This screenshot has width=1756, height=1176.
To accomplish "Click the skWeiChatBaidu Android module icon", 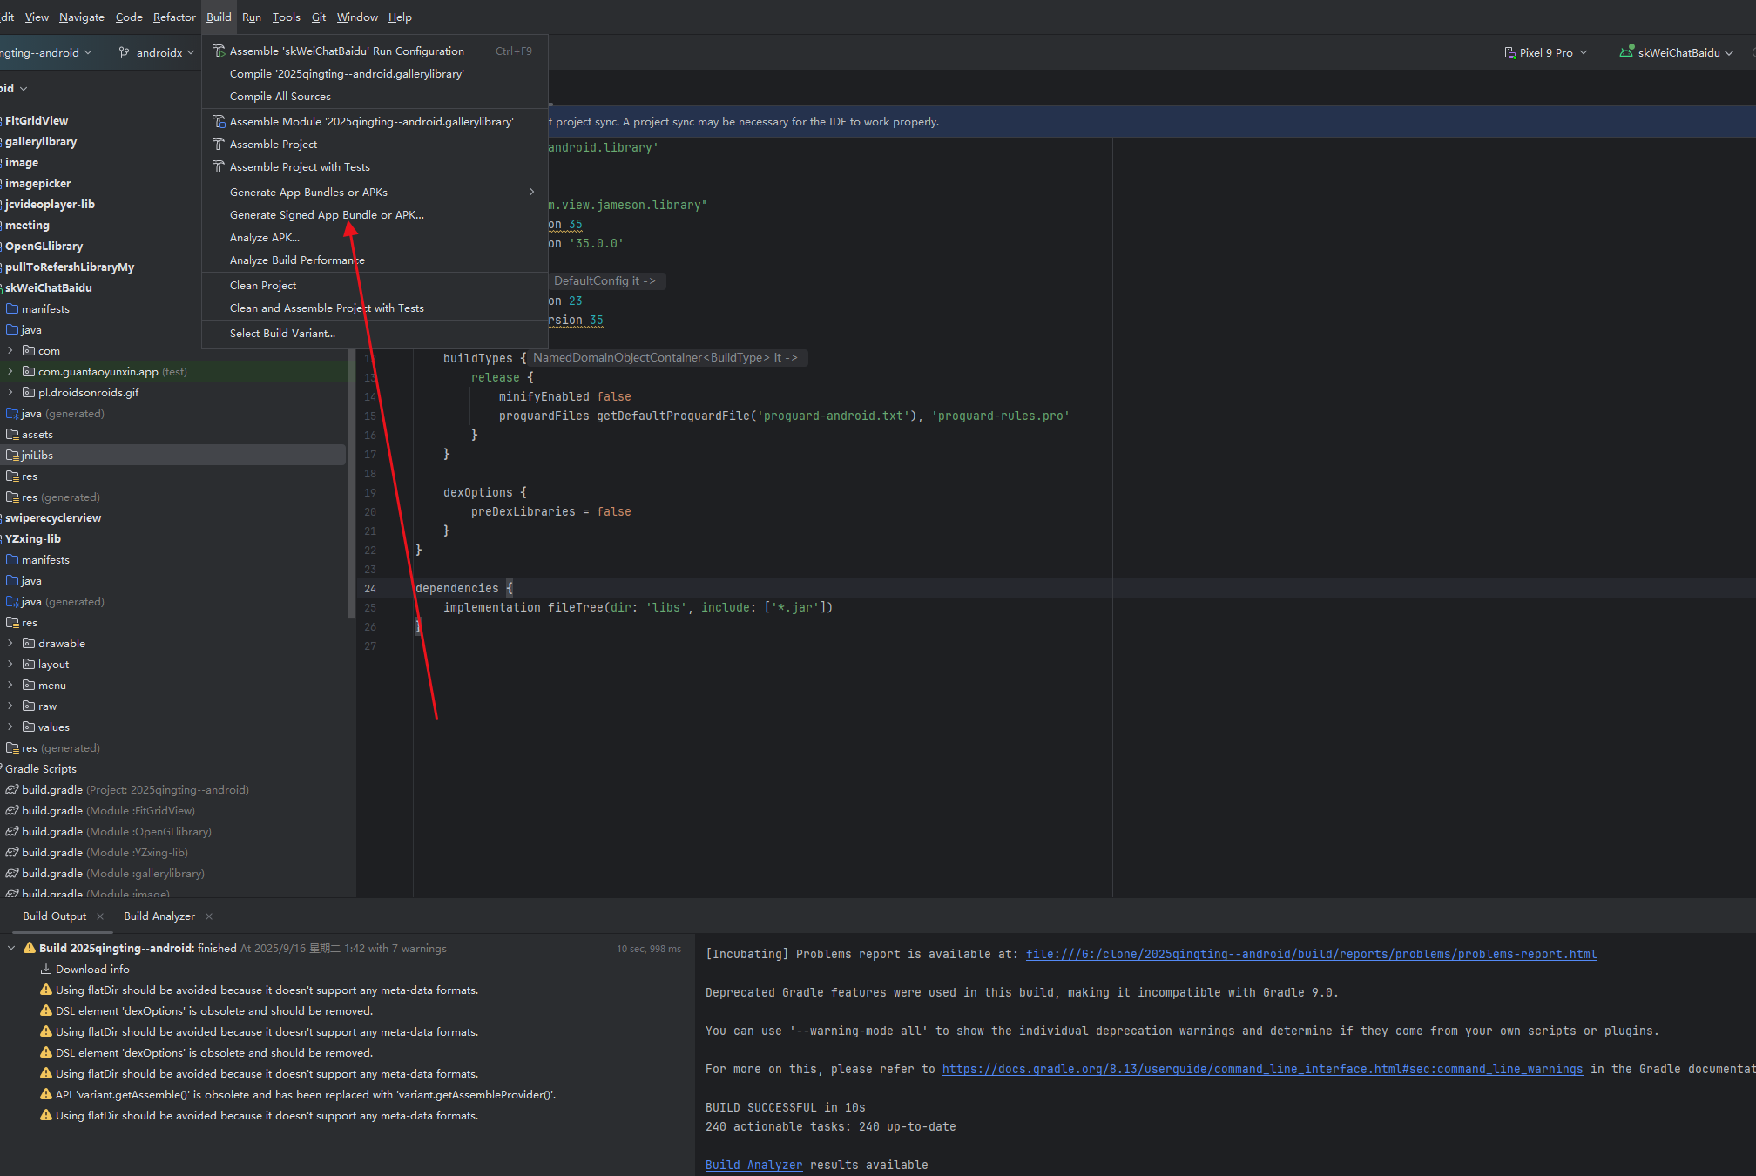I will click(1625, 51).
